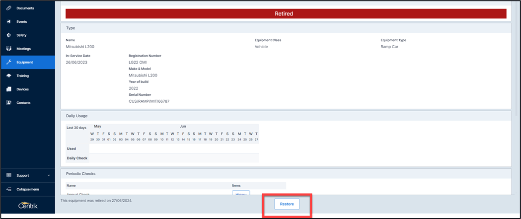Click the Equipment Type value Ramp Car

[389, 47]
